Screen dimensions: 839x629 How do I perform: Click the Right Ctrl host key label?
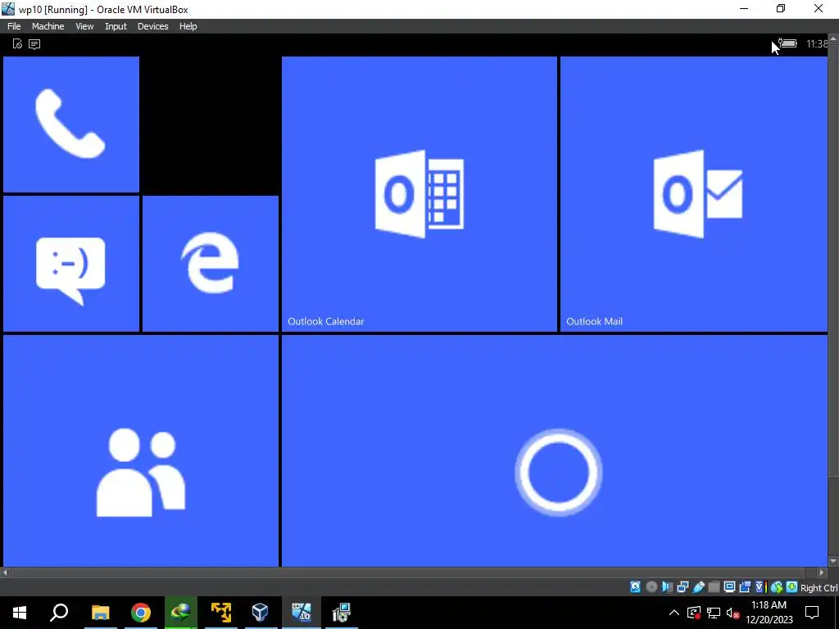[819, 588]
